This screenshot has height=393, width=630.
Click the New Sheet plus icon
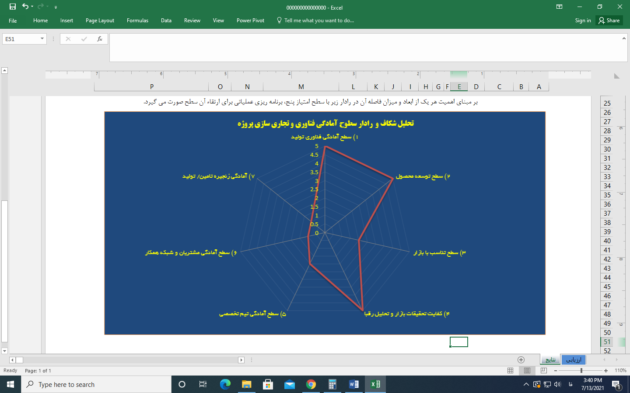click(x=521, y=360)
